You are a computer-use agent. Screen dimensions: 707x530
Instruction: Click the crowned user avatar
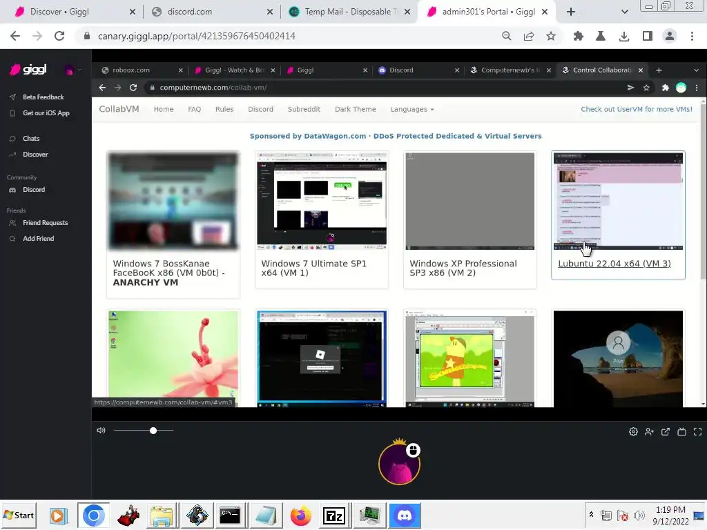coord(399,463)
